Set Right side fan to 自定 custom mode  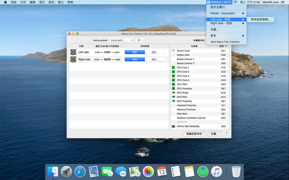pyautogui.click(x=155, y=59)
